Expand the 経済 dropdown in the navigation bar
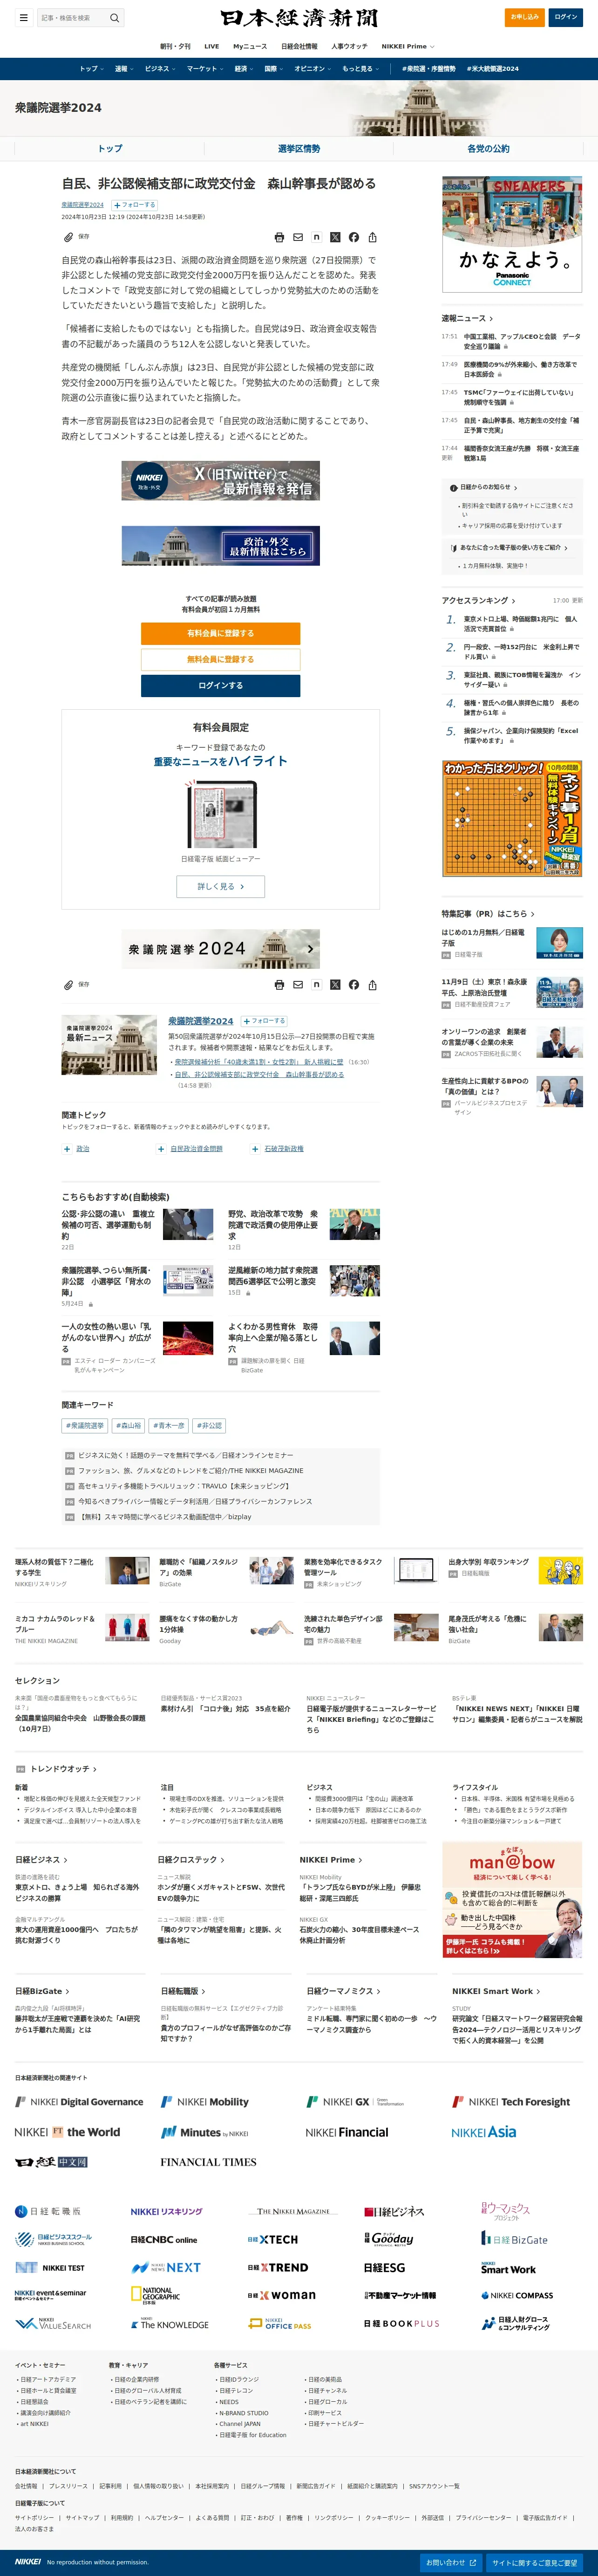The image size is (598, 2576). click(x=244, y=69)
